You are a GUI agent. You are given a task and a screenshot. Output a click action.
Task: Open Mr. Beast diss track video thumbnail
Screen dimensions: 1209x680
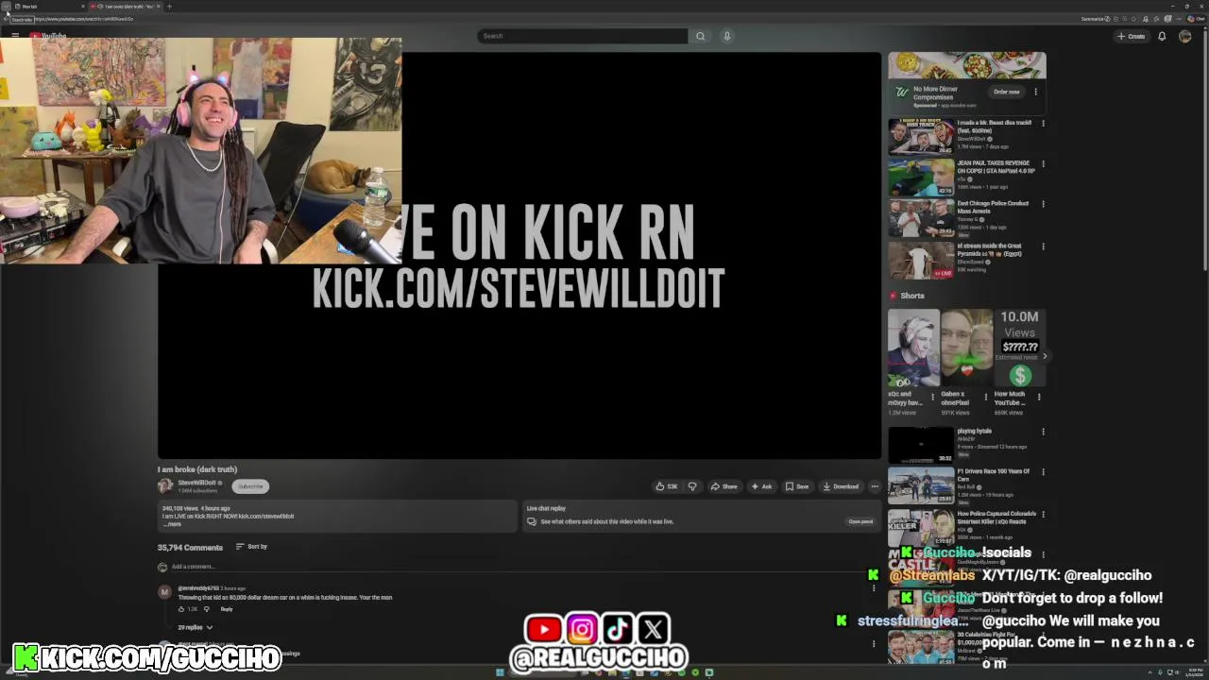point(921,137)
